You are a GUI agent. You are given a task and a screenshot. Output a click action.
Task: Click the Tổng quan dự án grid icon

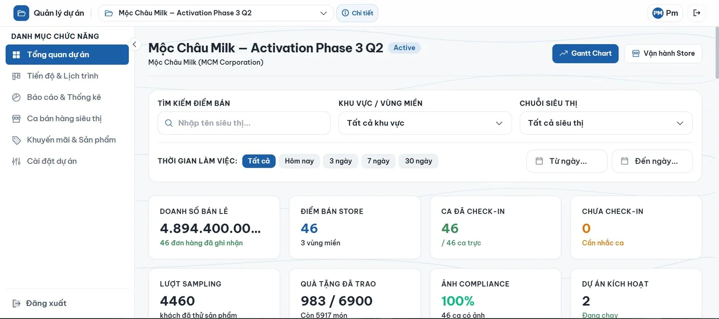(x=16, y=54)
